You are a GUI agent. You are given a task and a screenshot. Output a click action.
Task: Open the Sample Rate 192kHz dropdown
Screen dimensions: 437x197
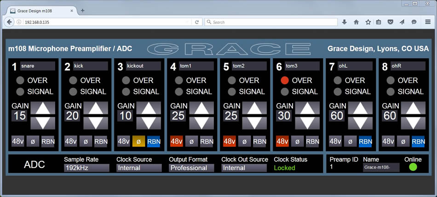point(86,168)
